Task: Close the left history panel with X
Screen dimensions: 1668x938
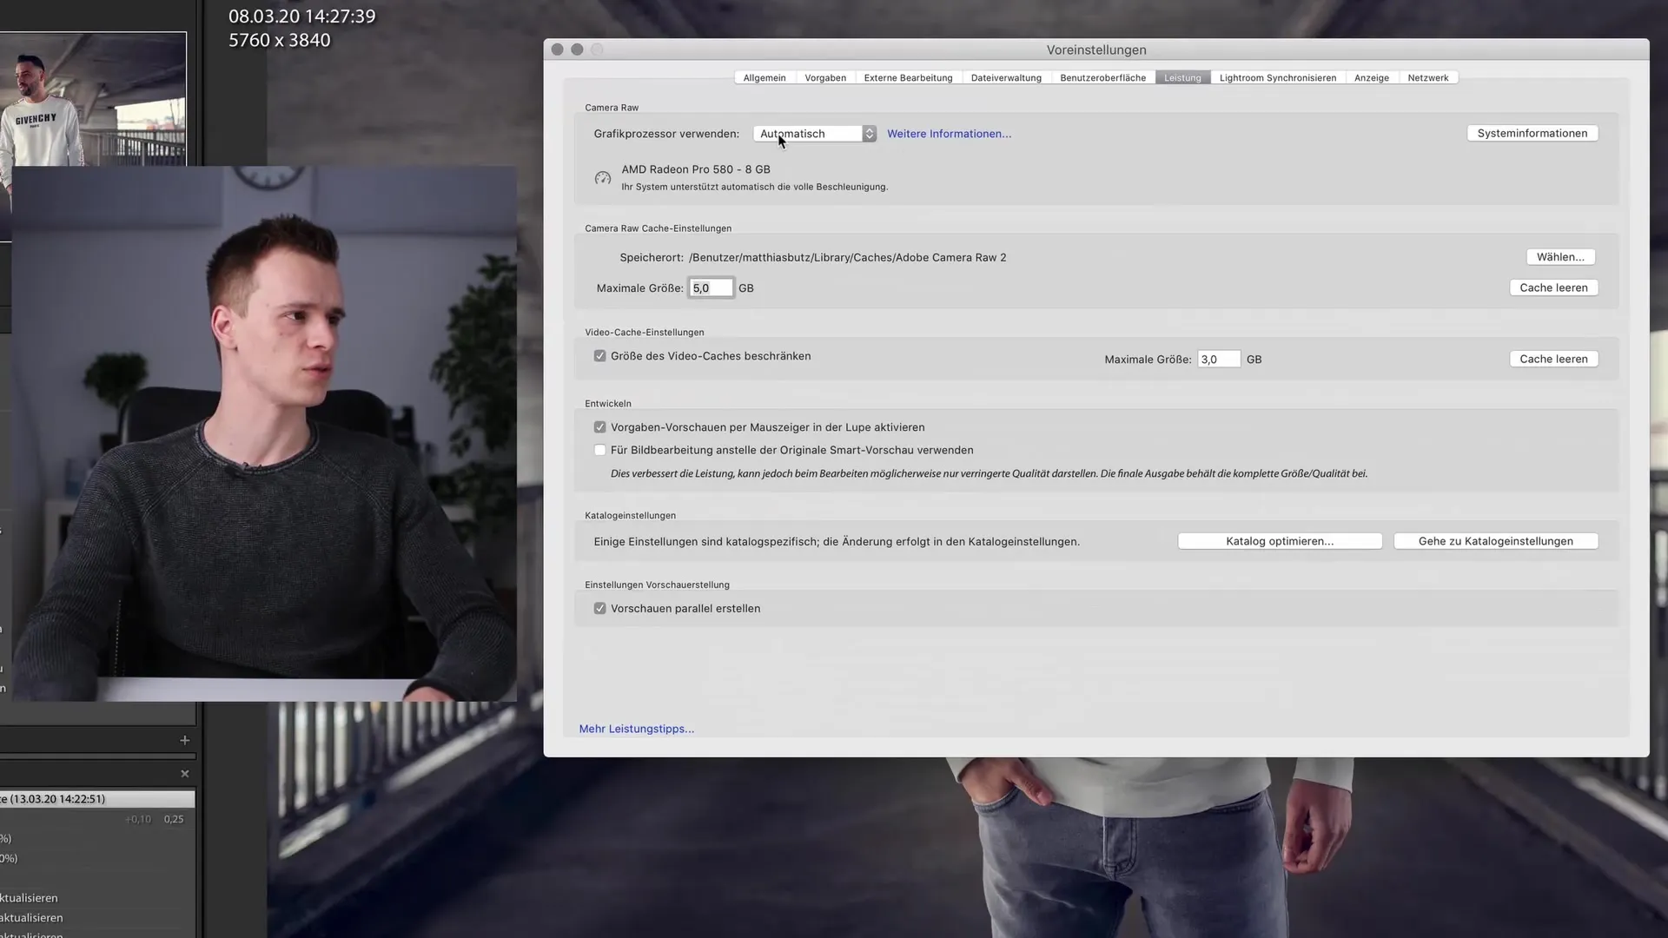Action: tap(184, 774)
